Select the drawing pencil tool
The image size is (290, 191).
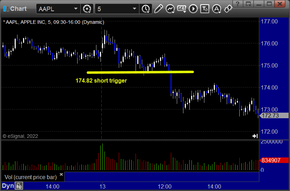(159, 9)
